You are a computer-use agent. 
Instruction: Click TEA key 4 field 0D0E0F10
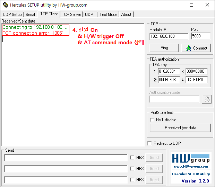pos(197,80)
